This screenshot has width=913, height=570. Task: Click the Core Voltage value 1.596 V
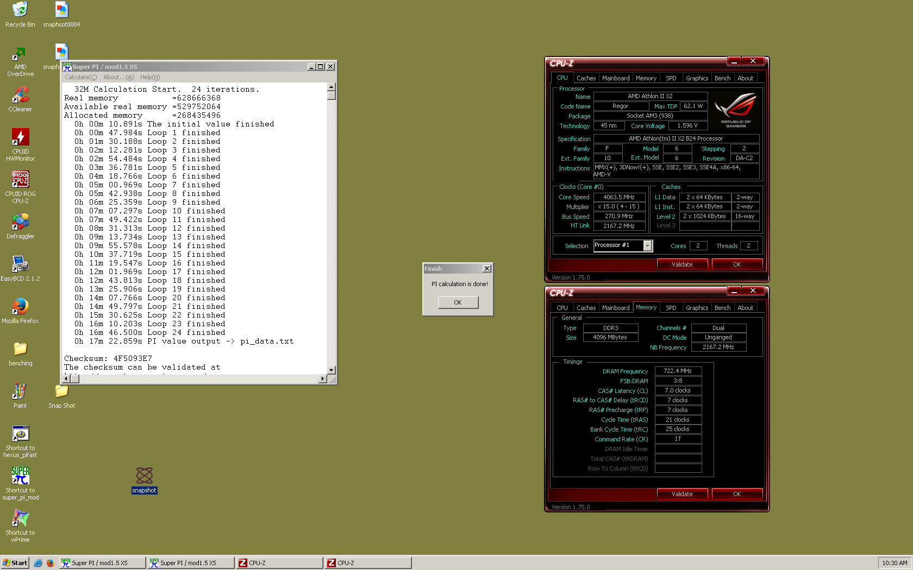[x=687, y=125]
